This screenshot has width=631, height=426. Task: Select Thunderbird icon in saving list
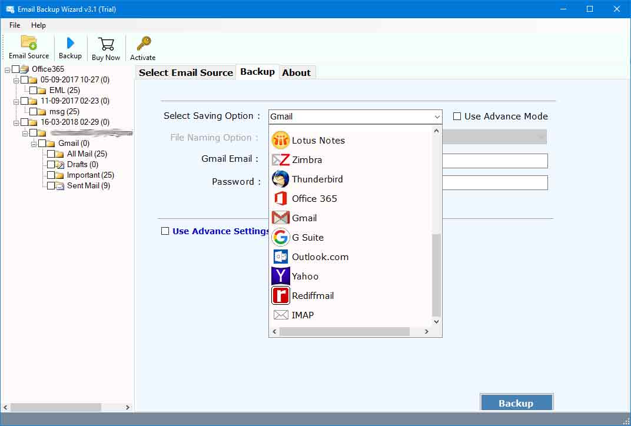tap(281, 179)
